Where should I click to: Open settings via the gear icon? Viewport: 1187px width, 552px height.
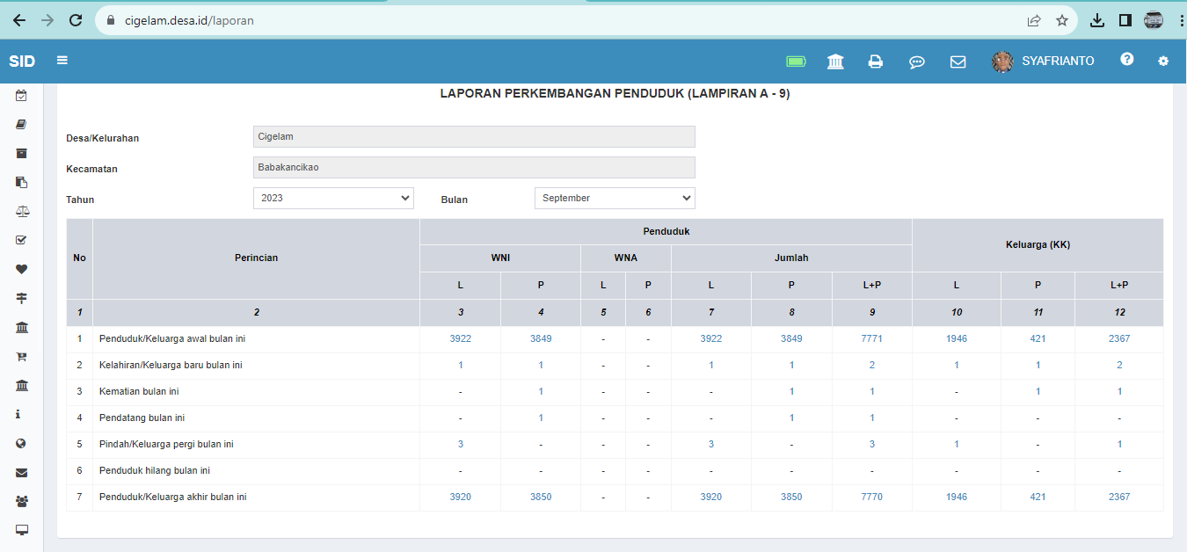[x=1162, y=62]
